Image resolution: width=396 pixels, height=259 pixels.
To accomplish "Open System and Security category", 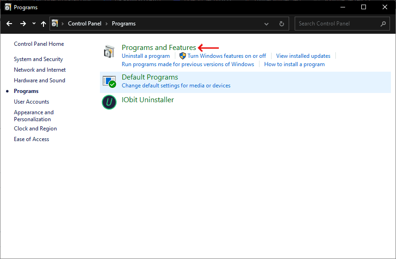I will [x=38, y=59].
